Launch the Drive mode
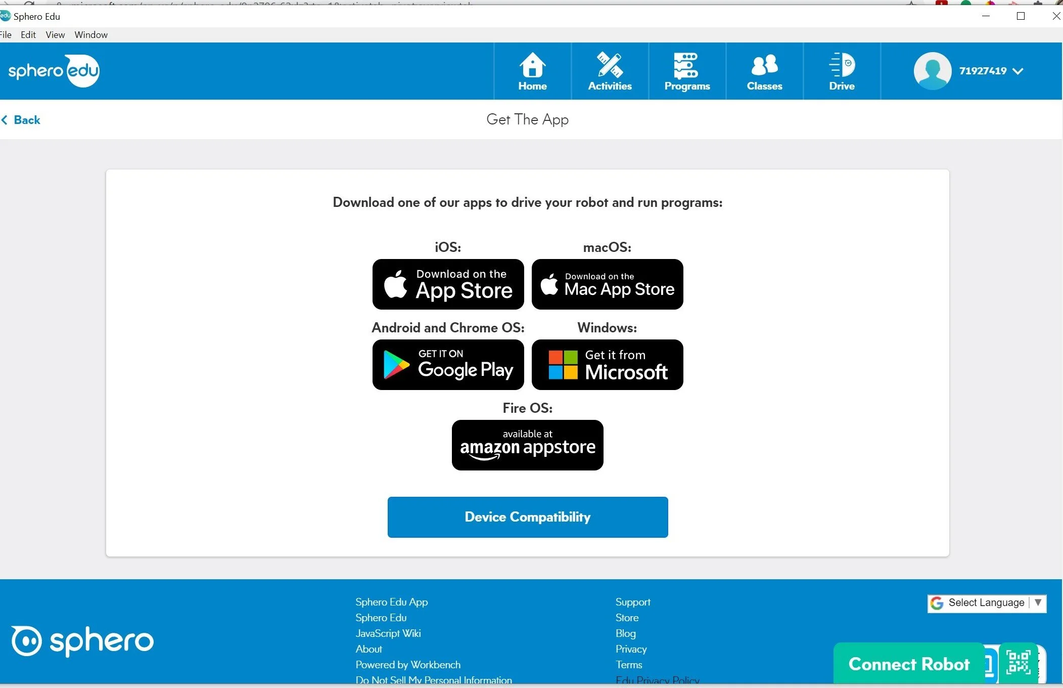1063x688 pixels. point(842,71)
